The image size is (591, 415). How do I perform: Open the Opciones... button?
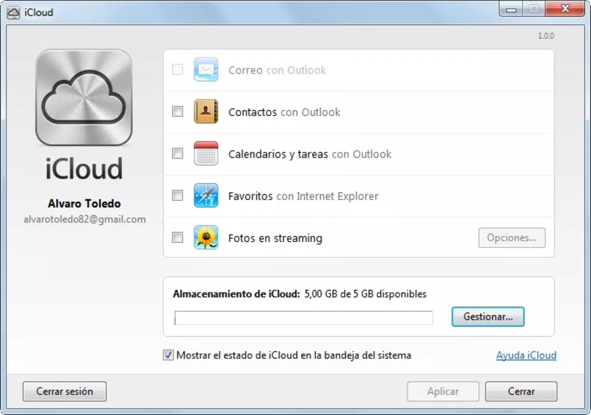pos(512,238)
